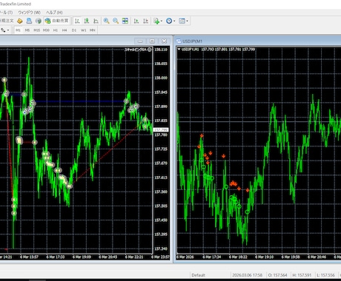Click the USDJPY,M1 chart title bar
This screenshot has height=281, width=341.
click(x=258, y=41)
